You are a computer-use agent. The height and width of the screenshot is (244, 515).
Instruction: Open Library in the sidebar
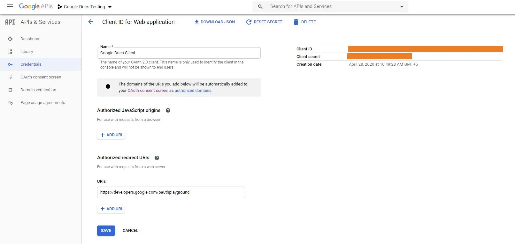point(41,52)
